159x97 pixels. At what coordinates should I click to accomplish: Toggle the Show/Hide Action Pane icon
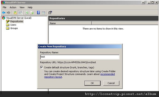coord(44,13)
